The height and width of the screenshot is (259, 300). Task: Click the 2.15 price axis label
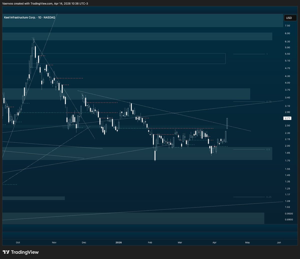287,139
